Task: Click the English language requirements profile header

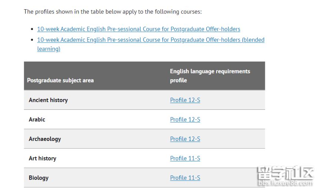Action: (x=210, y=76)
